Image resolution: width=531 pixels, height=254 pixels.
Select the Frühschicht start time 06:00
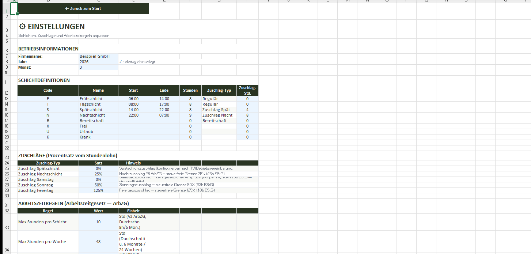pyautogui.click(x=133, y=99)
